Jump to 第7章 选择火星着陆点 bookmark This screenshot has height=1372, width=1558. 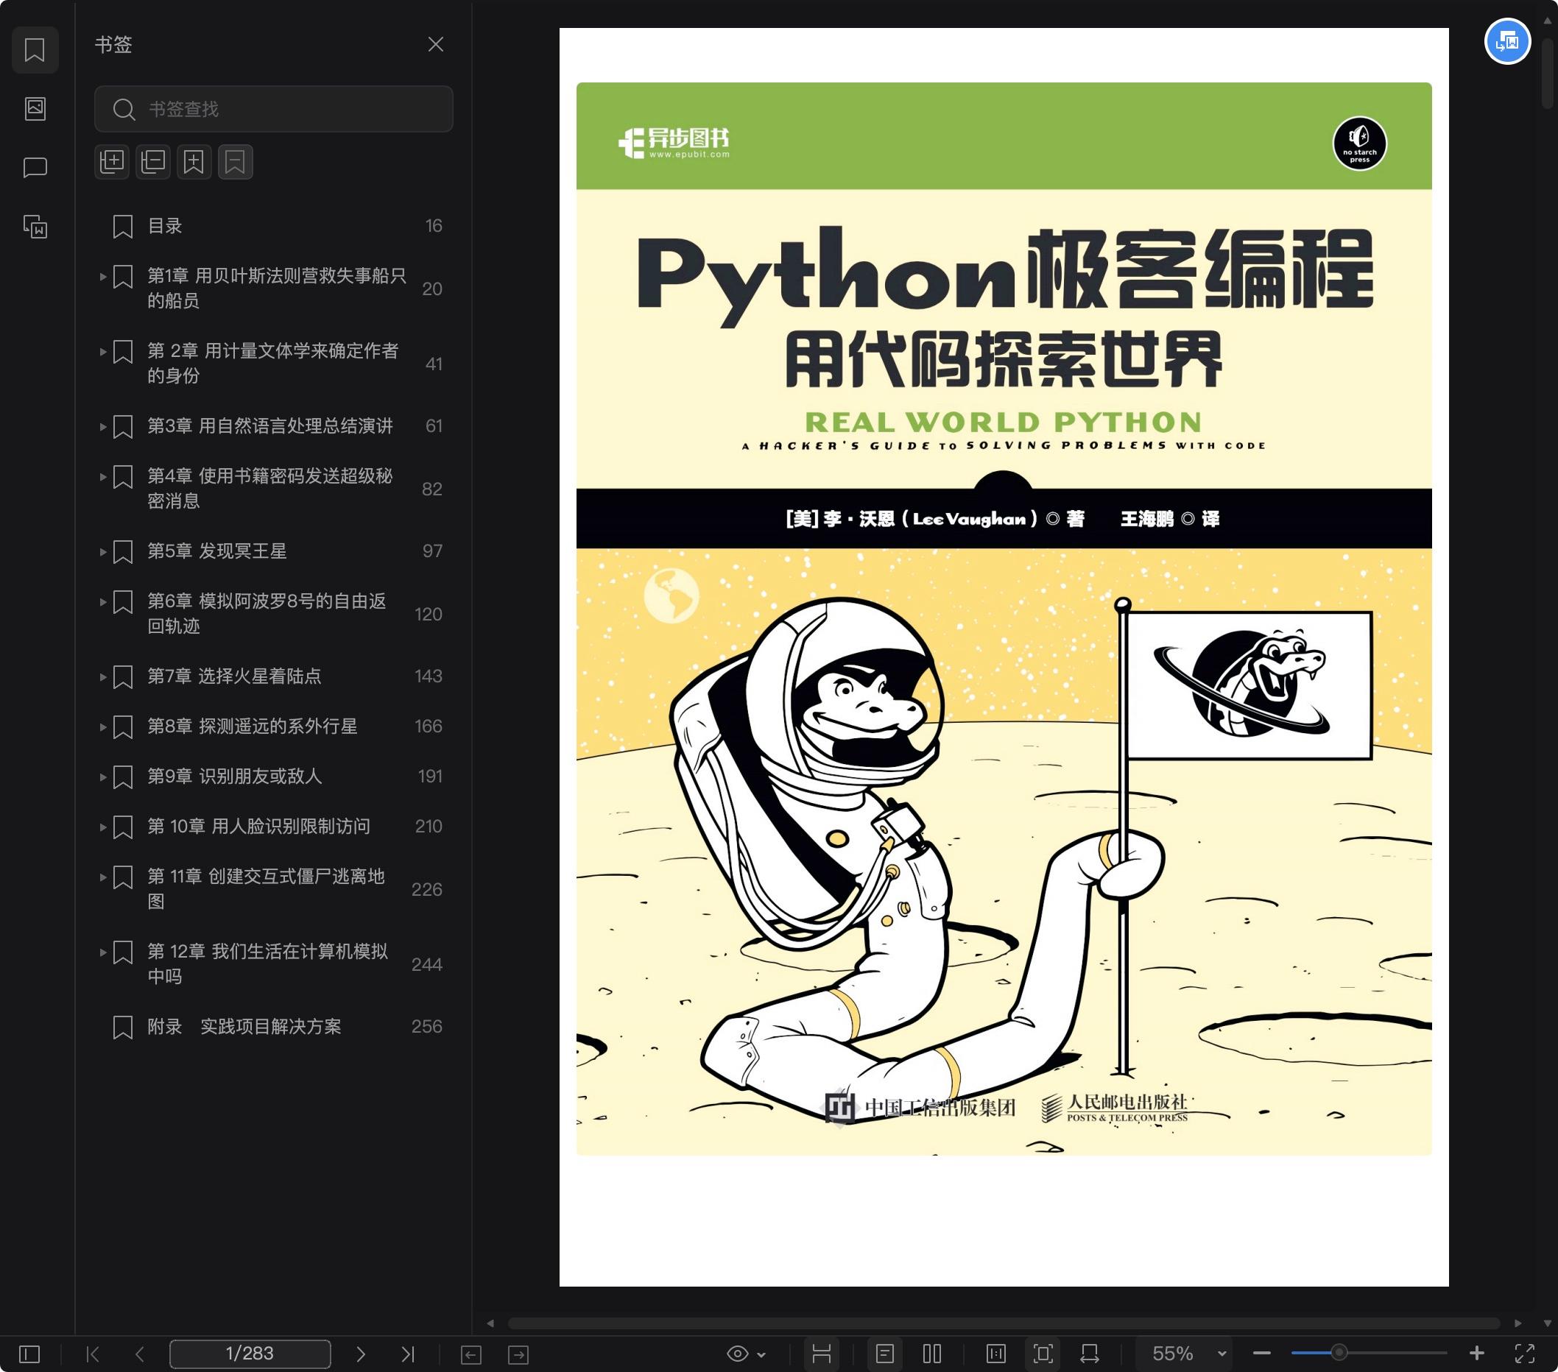(234, 676)
